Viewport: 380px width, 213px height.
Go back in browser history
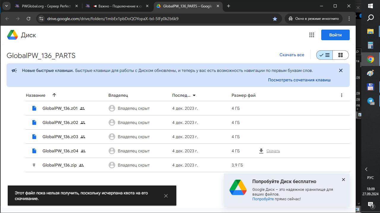(7, 19)
